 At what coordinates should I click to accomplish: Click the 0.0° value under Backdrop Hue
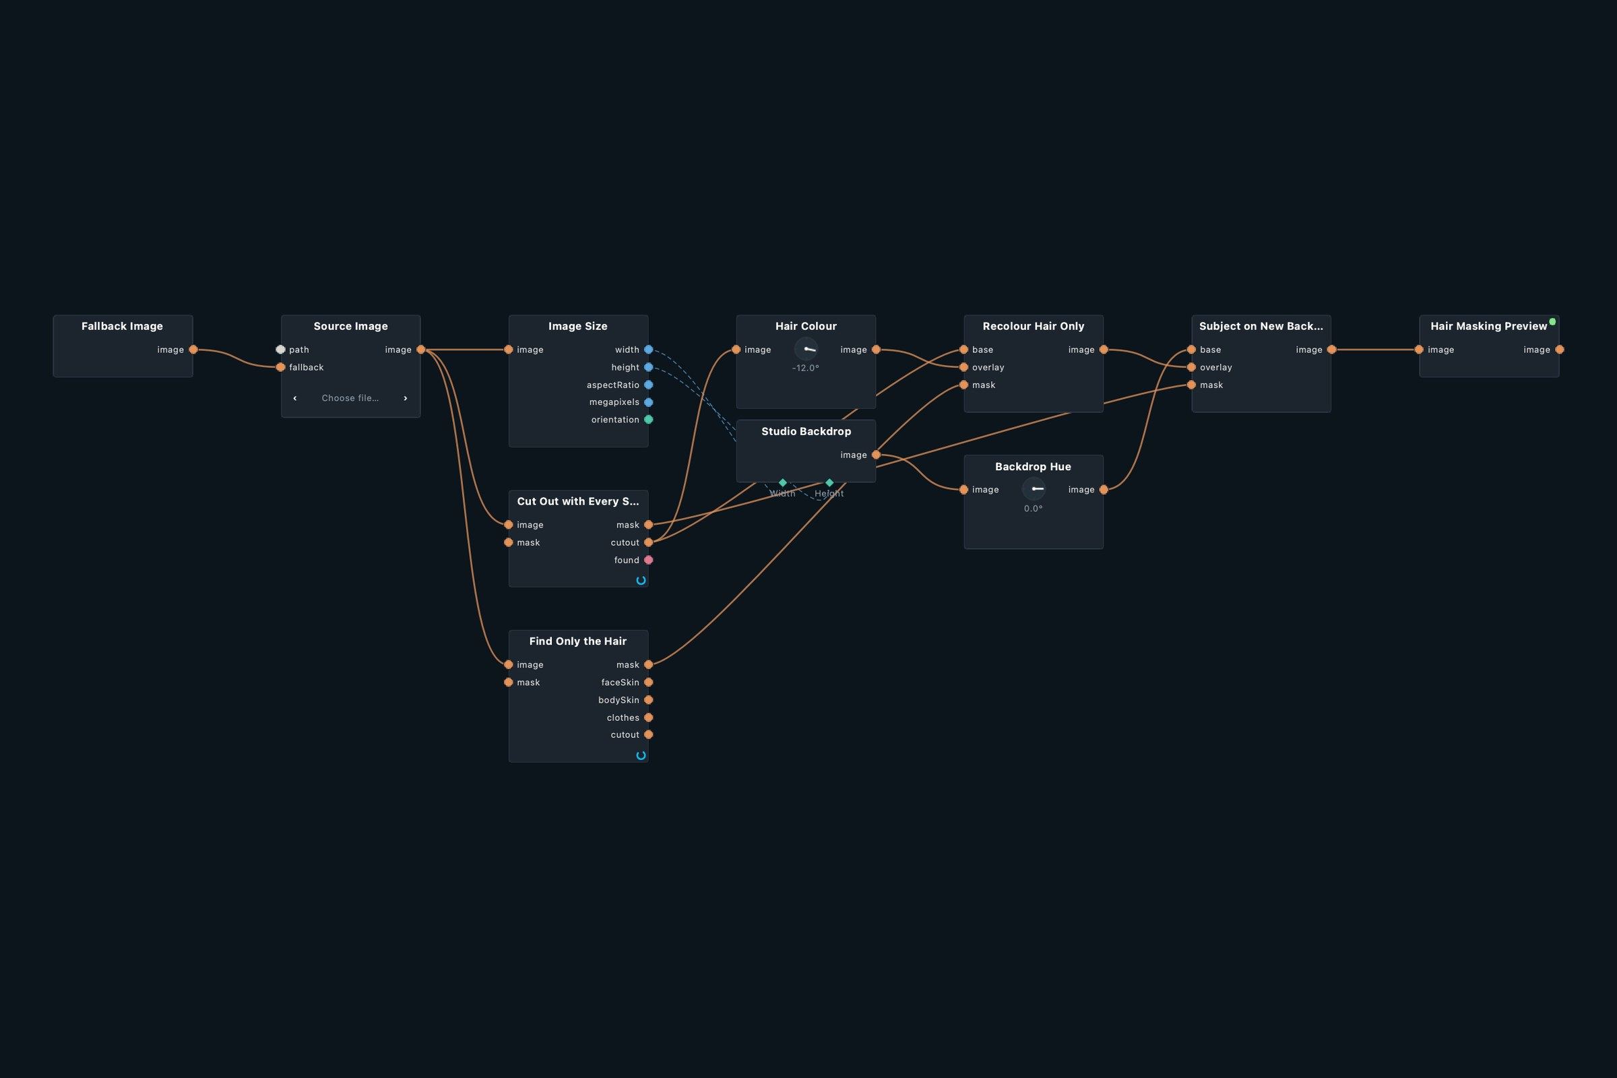(1034, 509)
